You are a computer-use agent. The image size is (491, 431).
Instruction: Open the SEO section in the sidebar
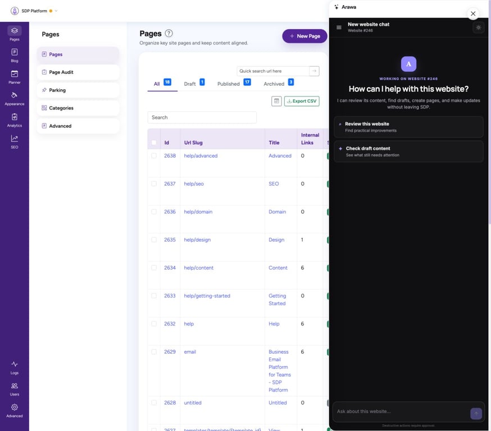point(15,141)
